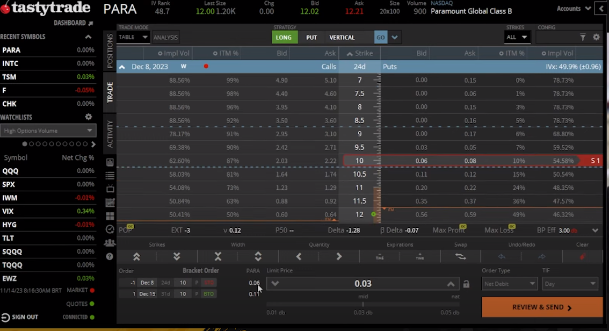Click the Watchlists settings gear
This screenshot has width=609, height=331.
[x=89, y=117]
